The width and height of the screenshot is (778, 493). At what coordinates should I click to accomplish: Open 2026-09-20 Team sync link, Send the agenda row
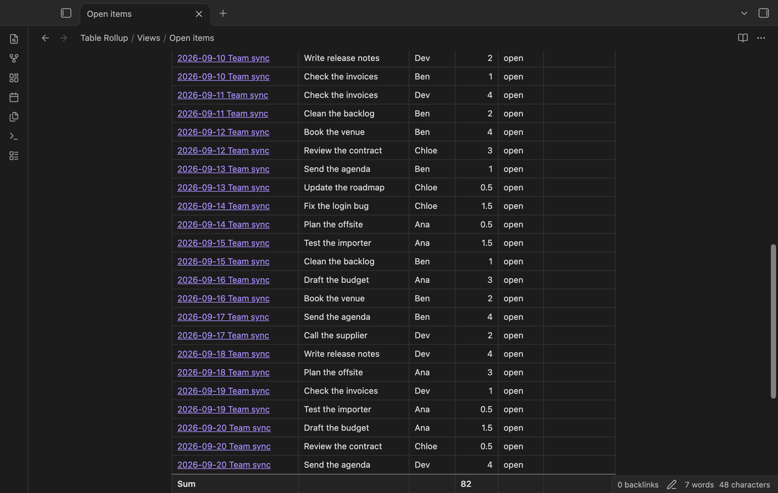tap(224, 464)
